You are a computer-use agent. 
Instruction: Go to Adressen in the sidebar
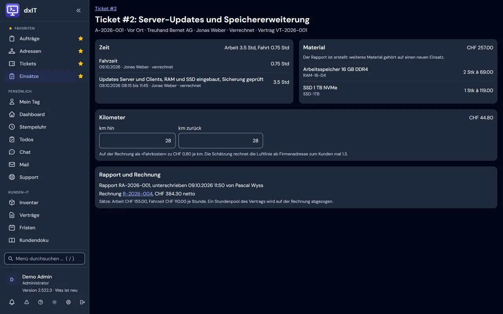(40, 51)
